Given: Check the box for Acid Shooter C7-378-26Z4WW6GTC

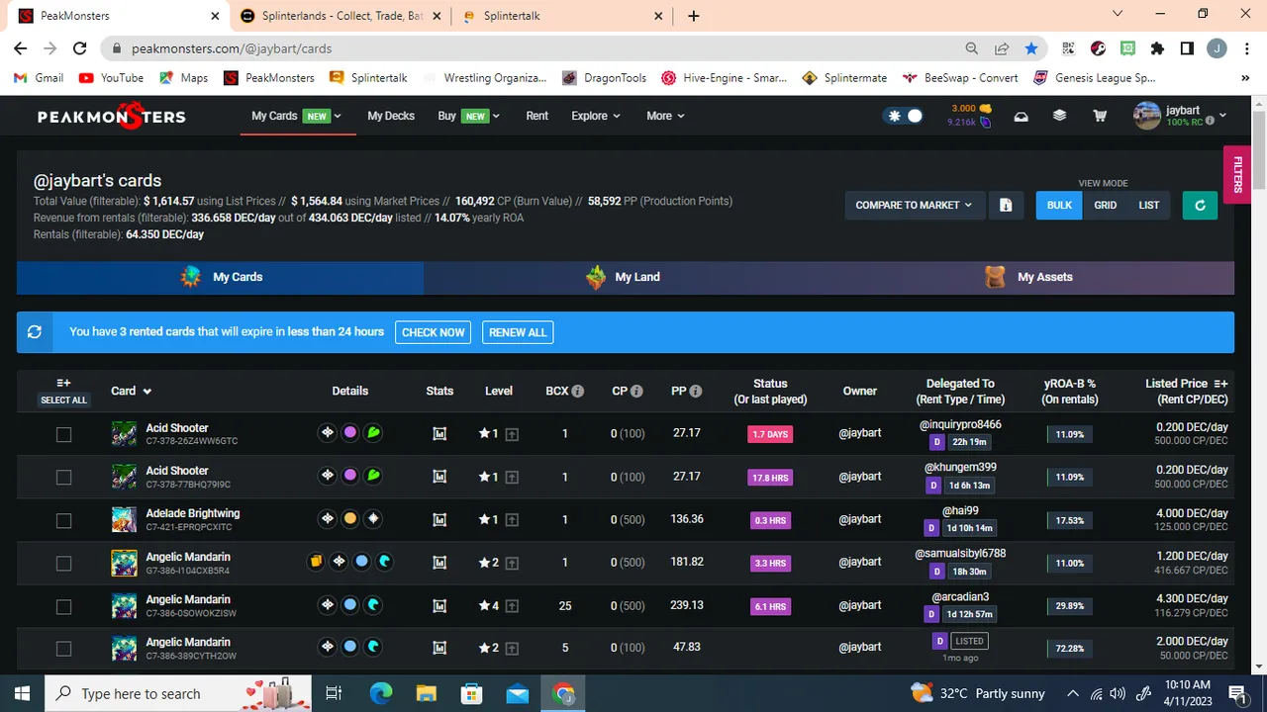Looking at the screenshot, I should click(x=63, y=434).
